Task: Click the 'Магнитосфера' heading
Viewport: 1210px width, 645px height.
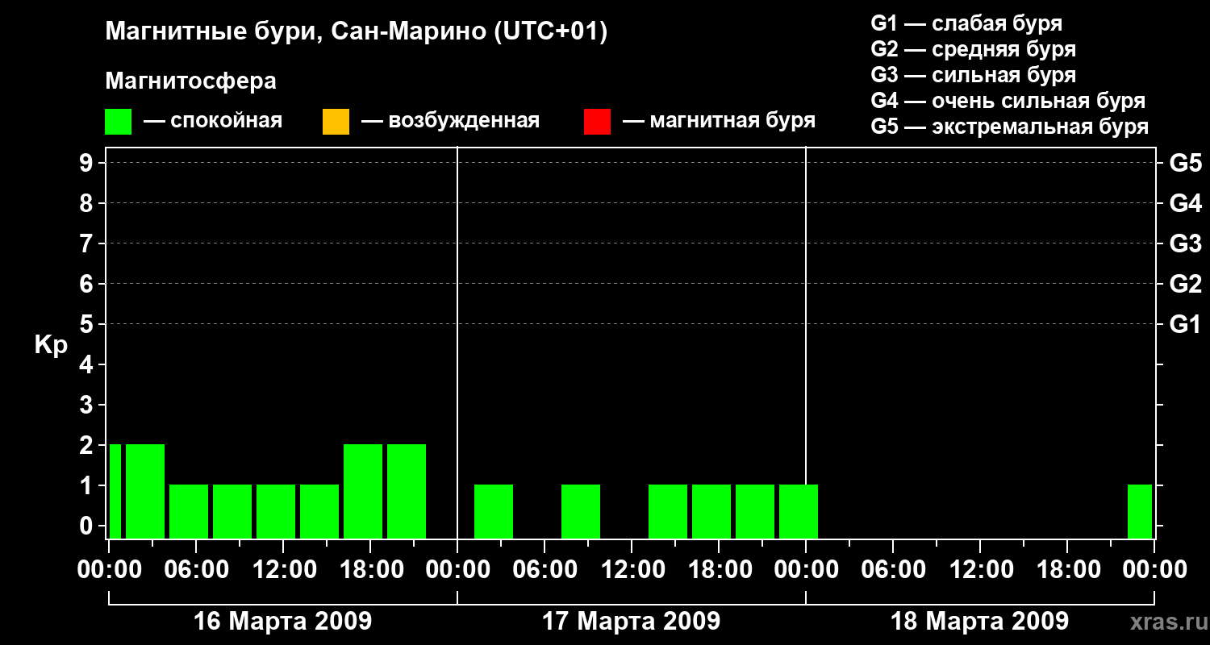Action: (x=190, y=81)
